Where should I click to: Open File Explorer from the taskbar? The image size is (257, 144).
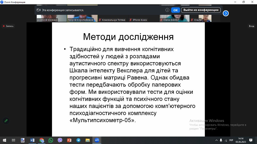click(x=88, y=140)
